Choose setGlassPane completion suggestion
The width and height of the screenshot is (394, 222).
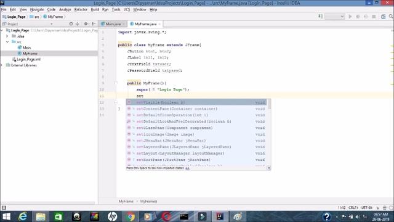196,128
